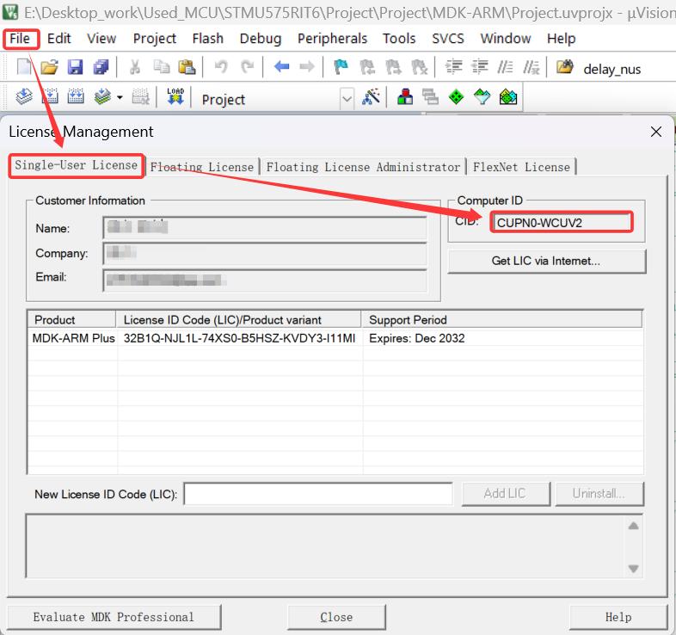Image resolution: width=676 pixels, height=635 pixels.
Task: Expand the Project target dropdown
Action: 347,99
